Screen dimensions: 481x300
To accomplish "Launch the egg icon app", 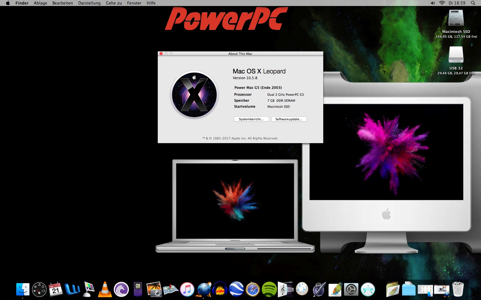I will point(302,289).
